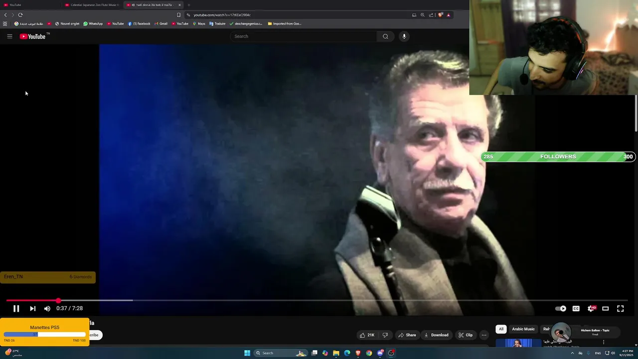Open the Gmail bookmark
The image size is (638, 359).
[161, 23]
